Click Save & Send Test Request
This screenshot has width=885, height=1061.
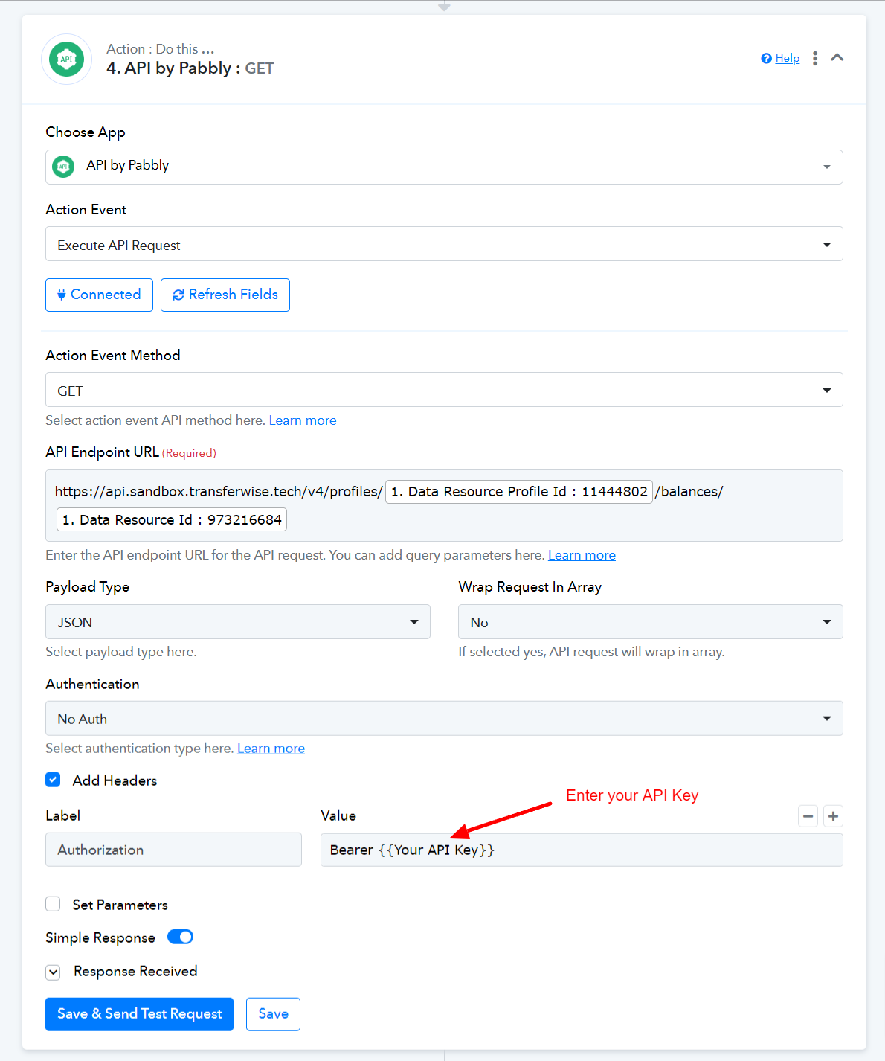pos(139,1014)
